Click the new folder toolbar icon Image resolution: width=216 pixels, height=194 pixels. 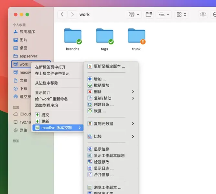point(149,14)
